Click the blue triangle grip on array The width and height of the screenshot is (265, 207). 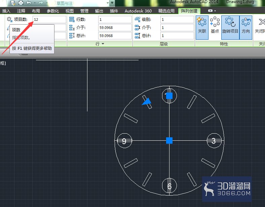click(x=147, y=102)
